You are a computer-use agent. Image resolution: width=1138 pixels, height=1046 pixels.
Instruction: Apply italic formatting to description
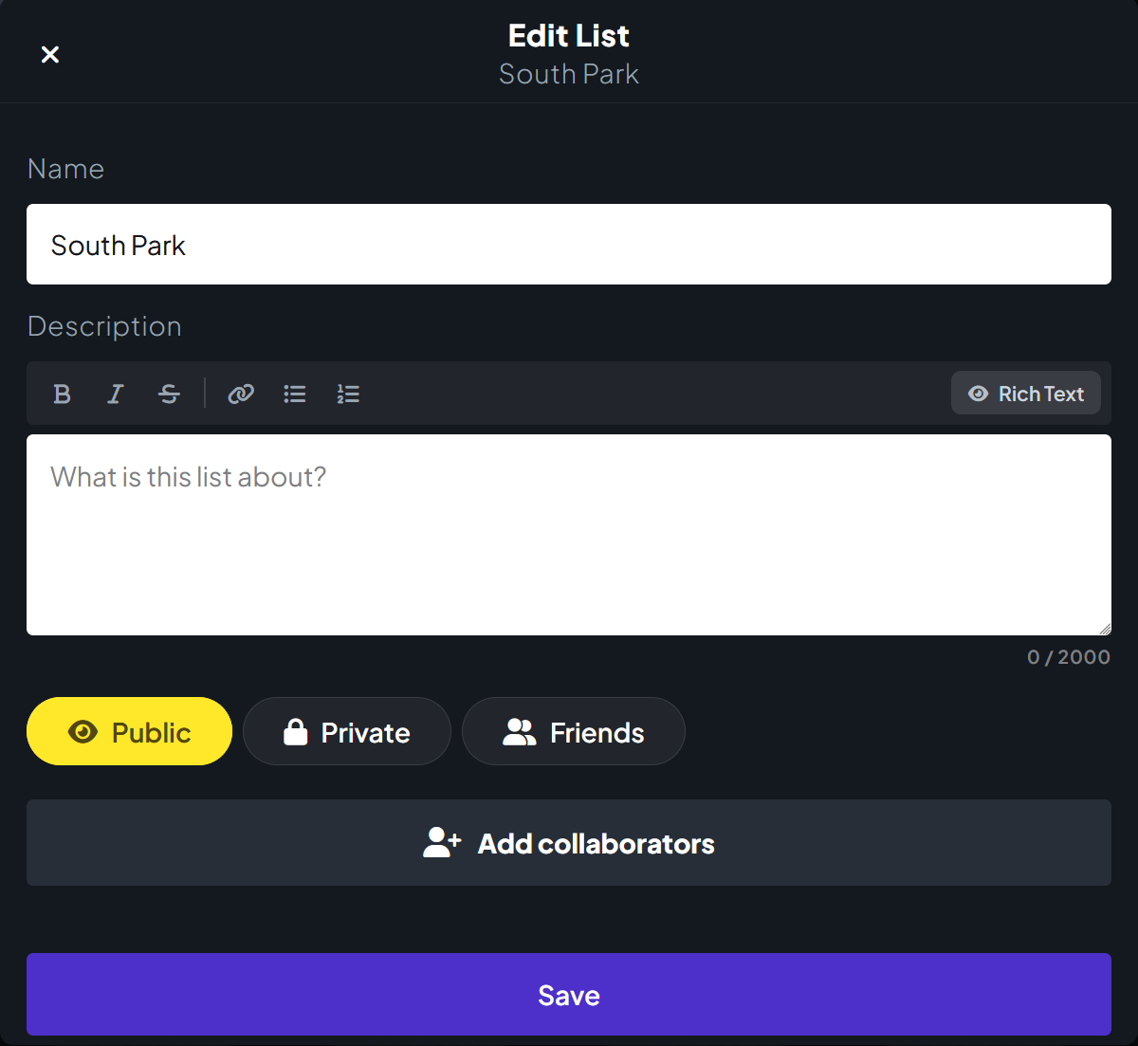point(116,394)
